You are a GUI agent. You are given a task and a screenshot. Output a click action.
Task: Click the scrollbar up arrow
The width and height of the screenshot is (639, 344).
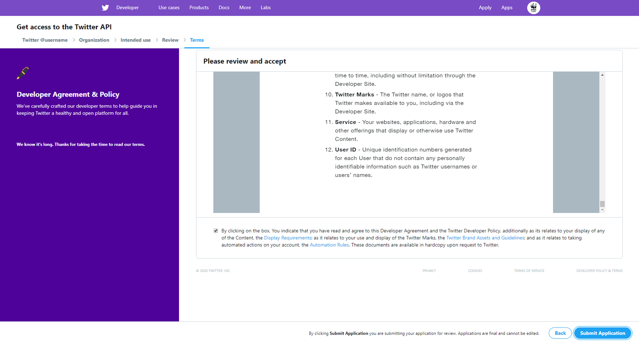(602, 75)
